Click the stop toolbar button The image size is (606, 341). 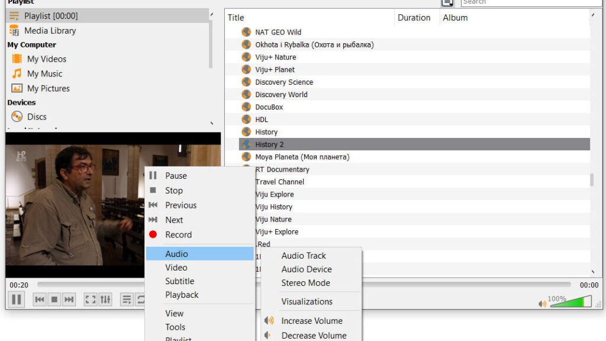54,299
